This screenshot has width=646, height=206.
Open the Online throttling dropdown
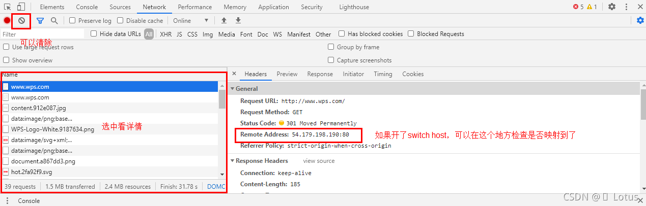(x=191, y=21)
